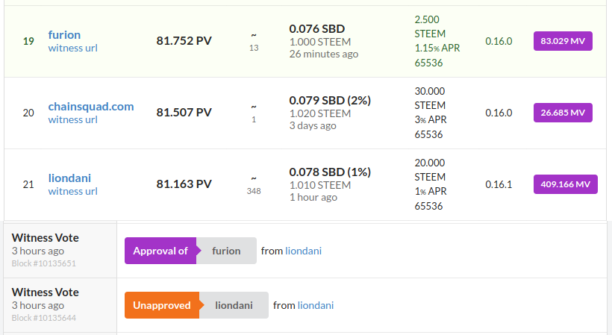Screen dimensions: 612x335
Task: Click 1.010 STEEM value
Action: tap(320, 185)
